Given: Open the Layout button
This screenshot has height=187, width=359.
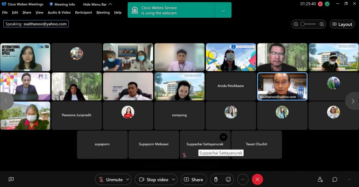Looking at the screenshot, I should [x=342, y=24].
